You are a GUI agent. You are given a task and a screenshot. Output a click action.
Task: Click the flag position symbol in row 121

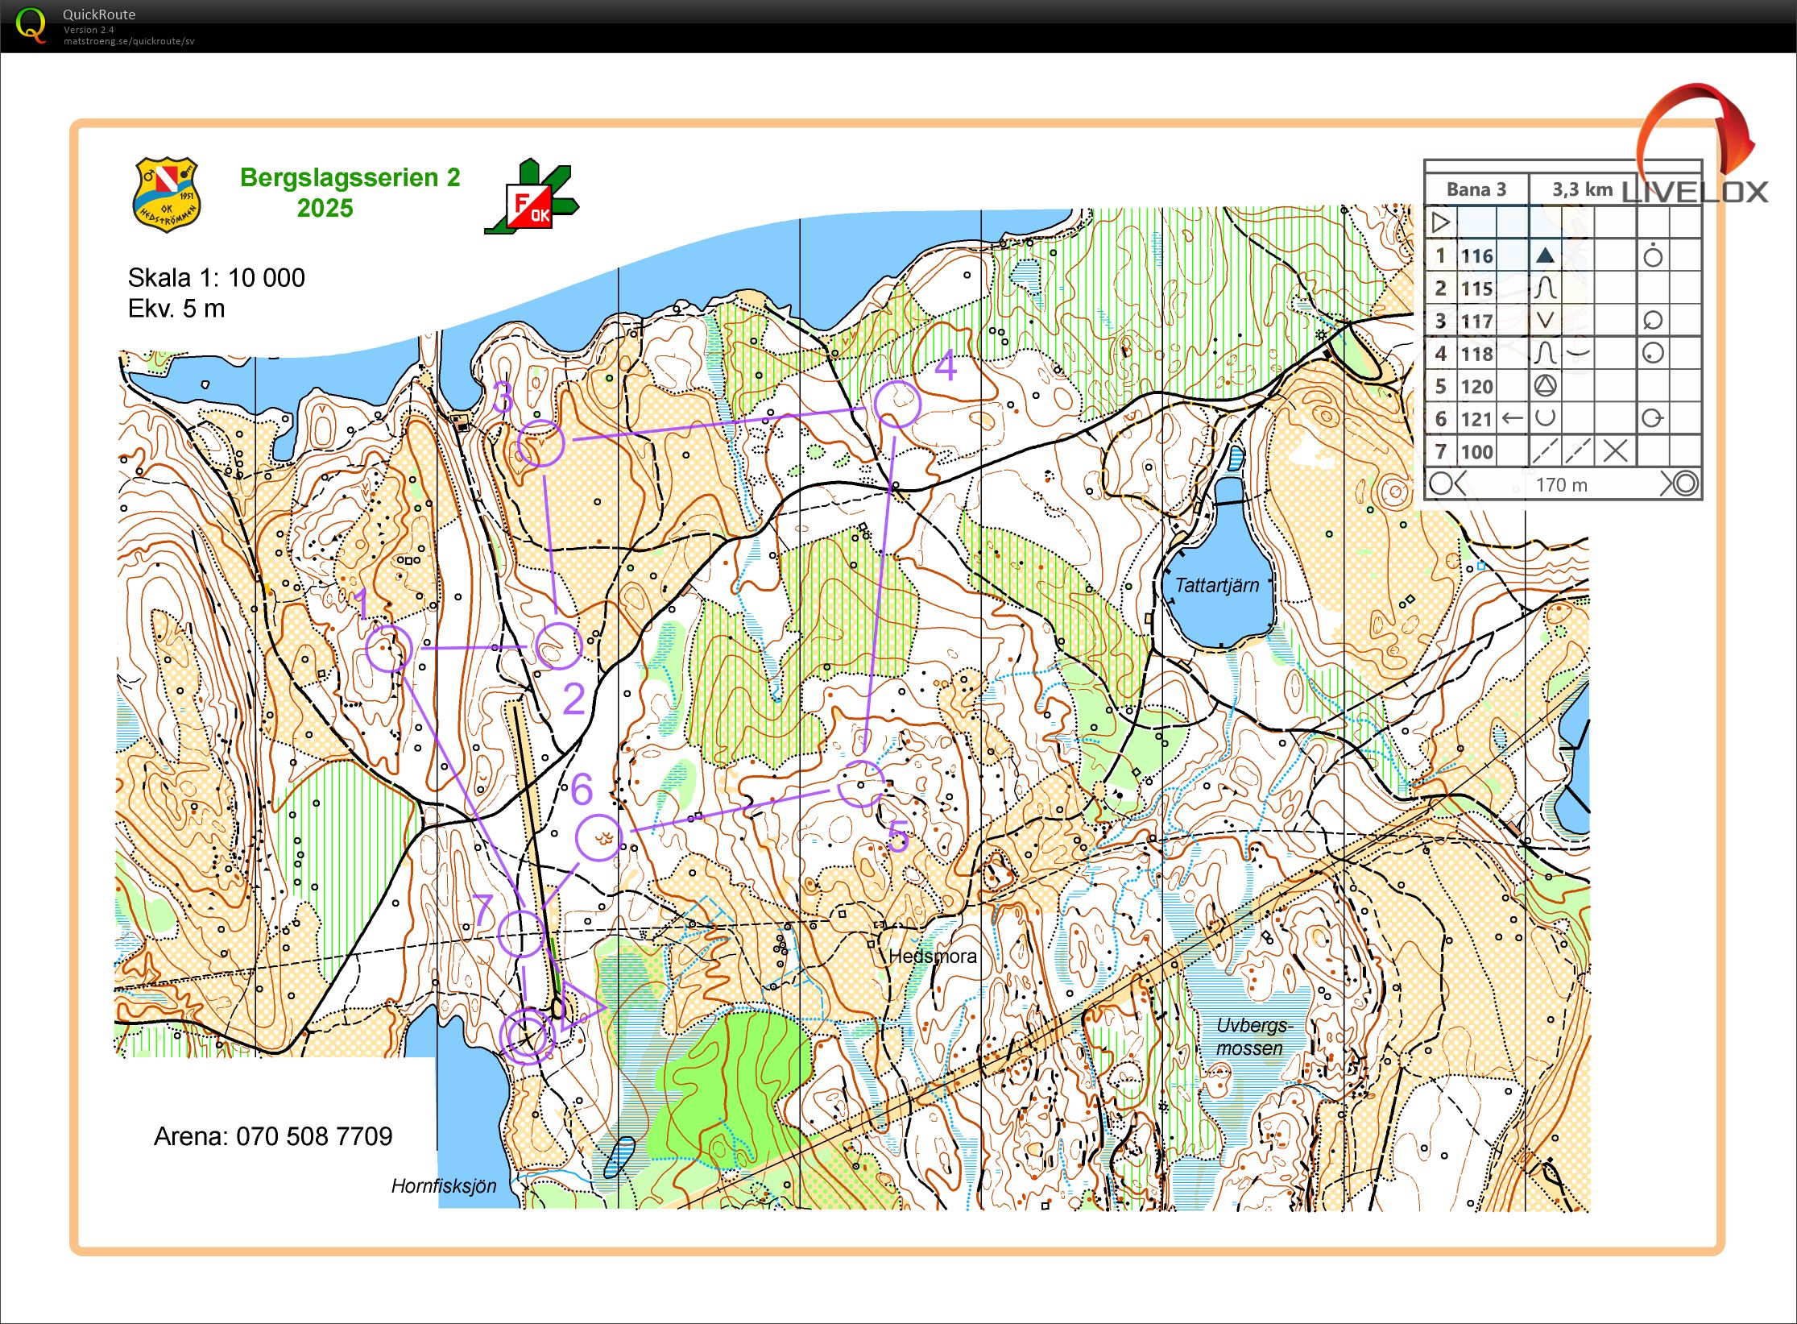click(1652, 418)
